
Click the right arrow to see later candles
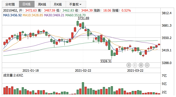135,65
